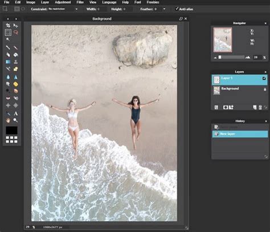Uncheck the Anti-alias option

[x=177, y=9]
